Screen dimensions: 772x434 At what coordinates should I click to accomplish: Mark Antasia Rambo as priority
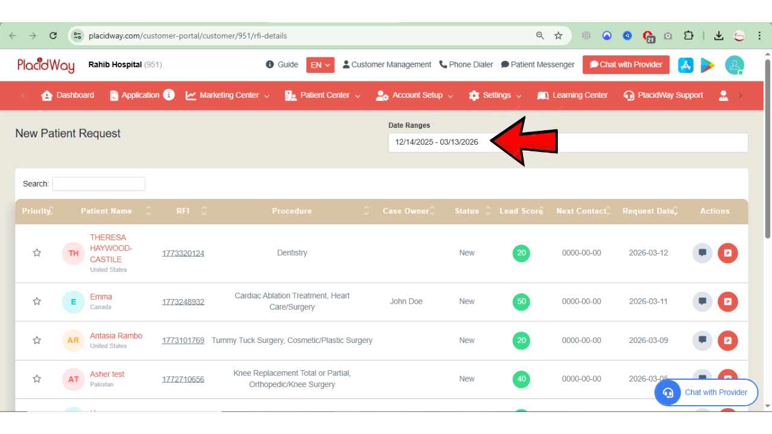pos(37,341)
